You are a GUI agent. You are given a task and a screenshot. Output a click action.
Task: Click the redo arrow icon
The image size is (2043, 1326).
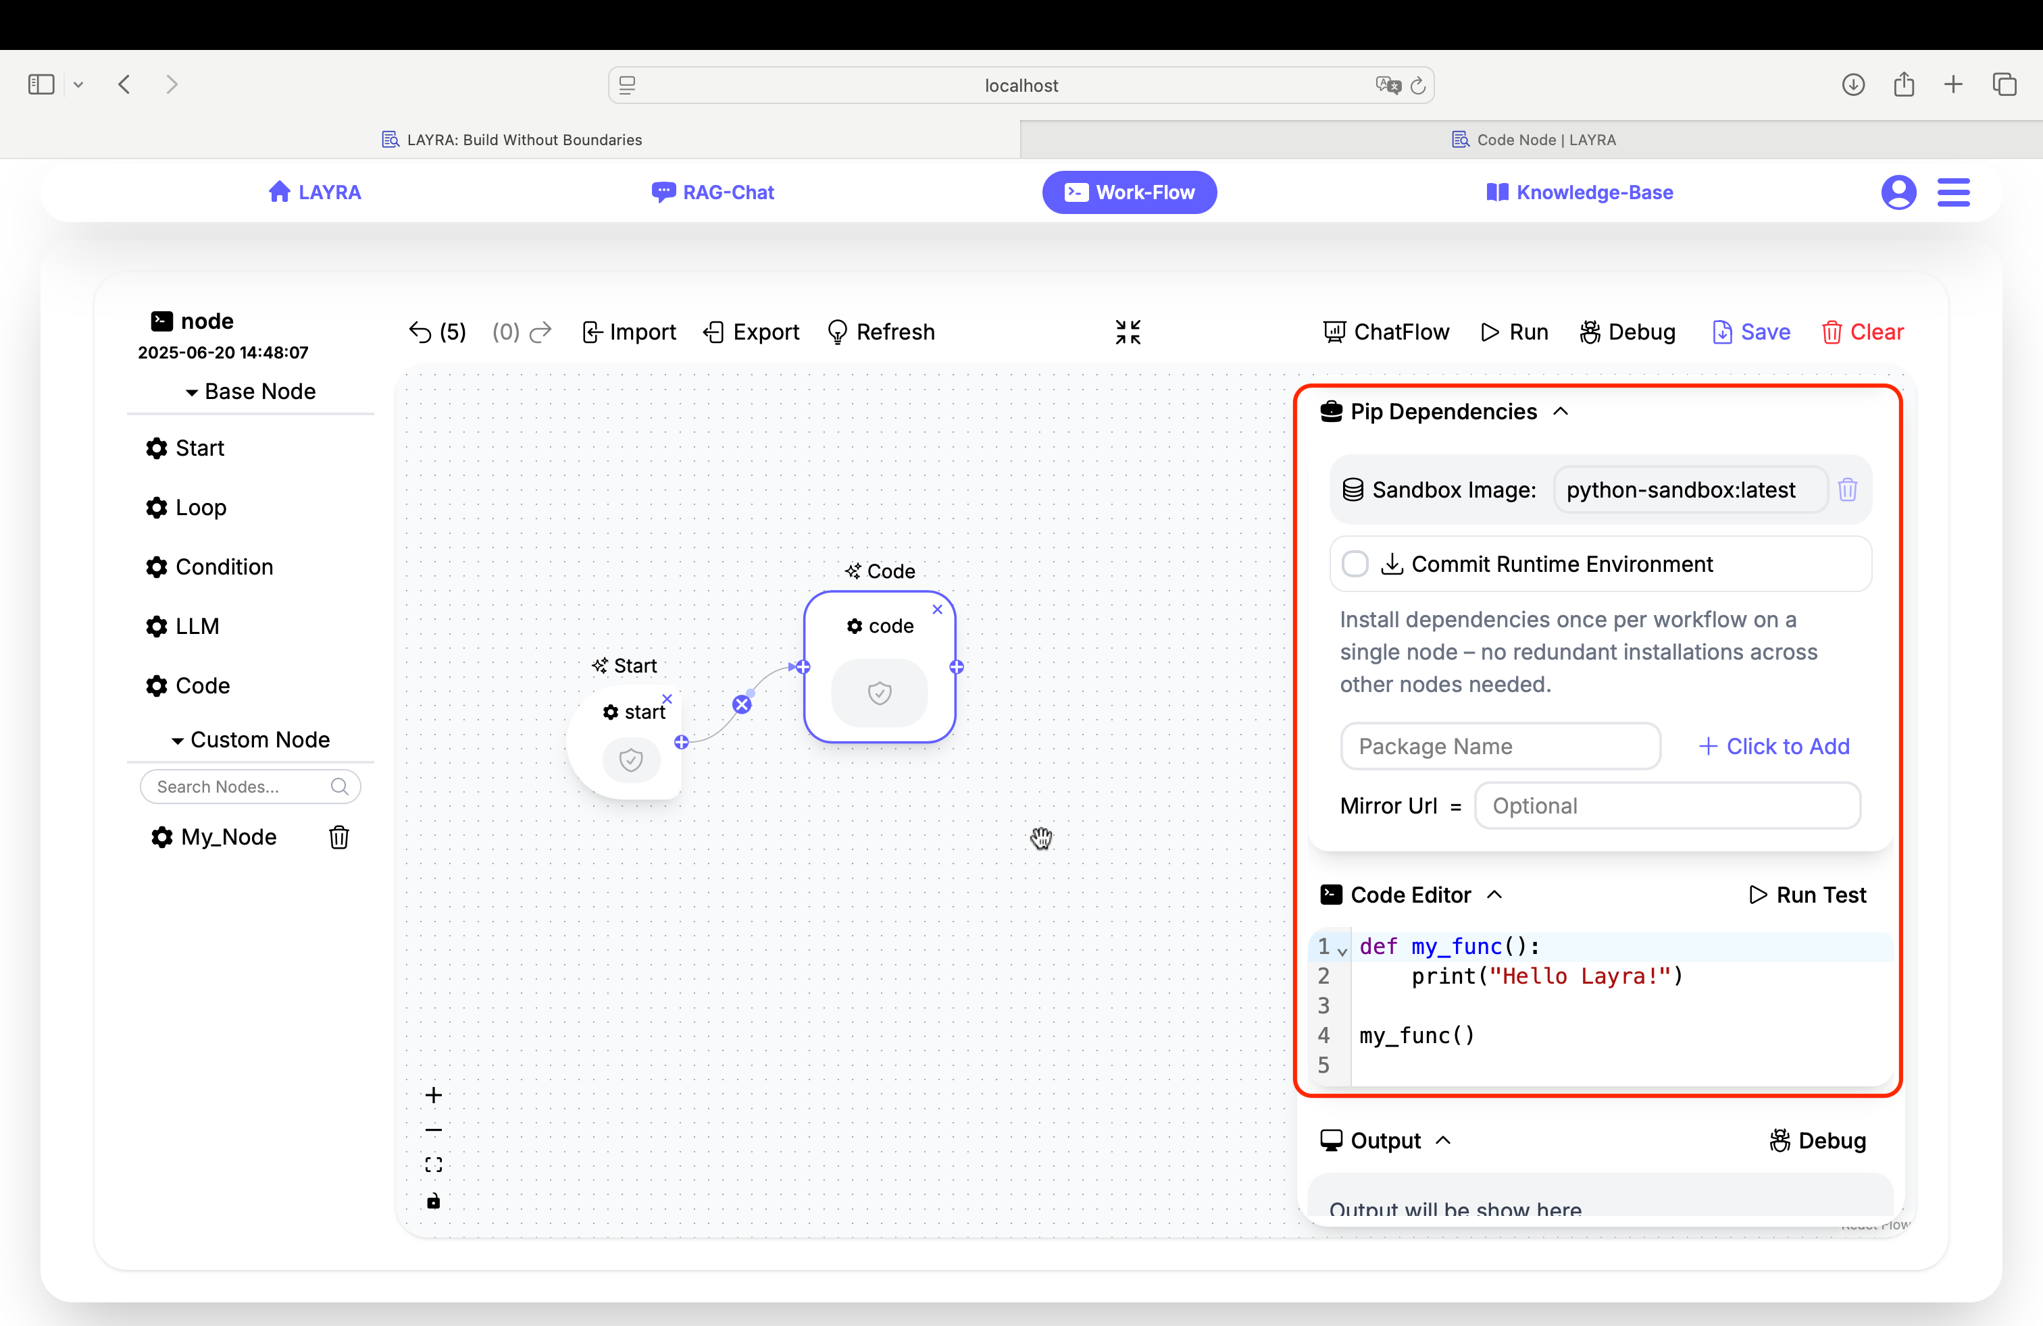(540, 332)
